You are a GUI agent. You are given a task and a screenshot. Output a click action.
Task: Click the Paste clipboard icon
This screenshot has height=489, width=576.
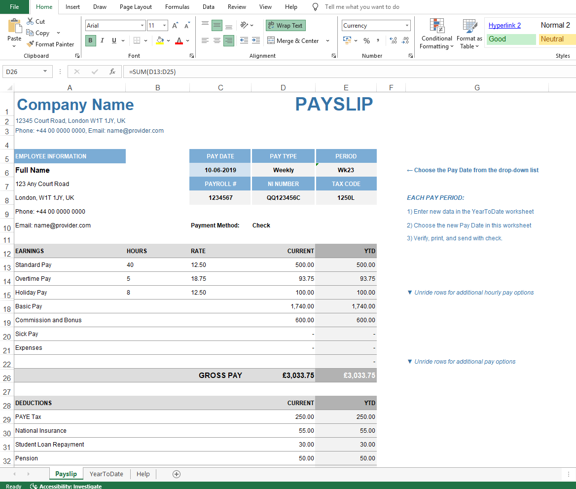(x=14, y=26)
